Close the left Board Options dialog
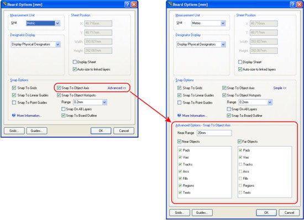The width and height of the screenshot is (304, 220). (x=134, y=4)
